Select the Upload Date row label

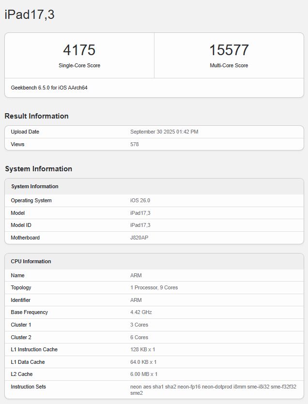[x=25, y=132]
